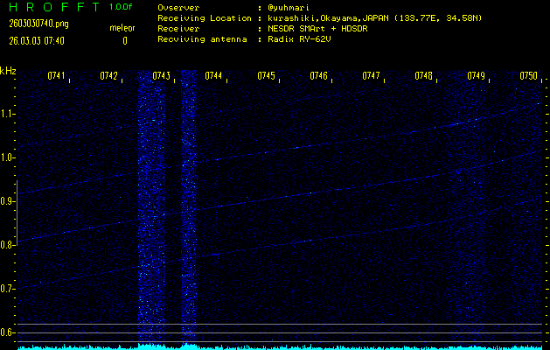Click the kHz axis unit label
Image resolution: width=550 pixels, height=350 pixels.
8,71
